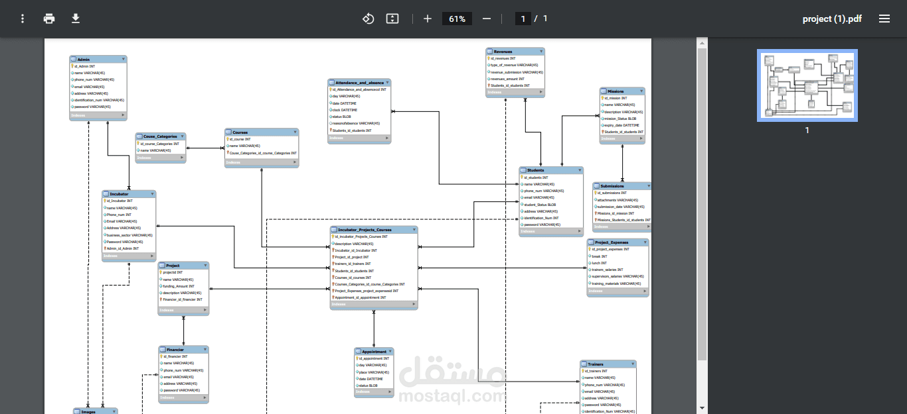Click the Admin table header icon

74,59
